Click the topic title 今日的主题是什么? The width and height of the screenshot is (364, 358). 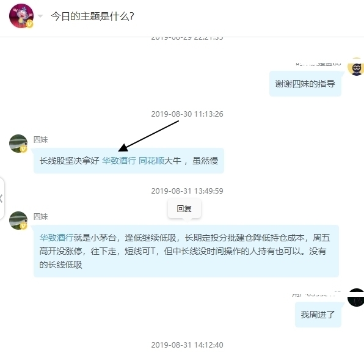[x=92, y=16]
